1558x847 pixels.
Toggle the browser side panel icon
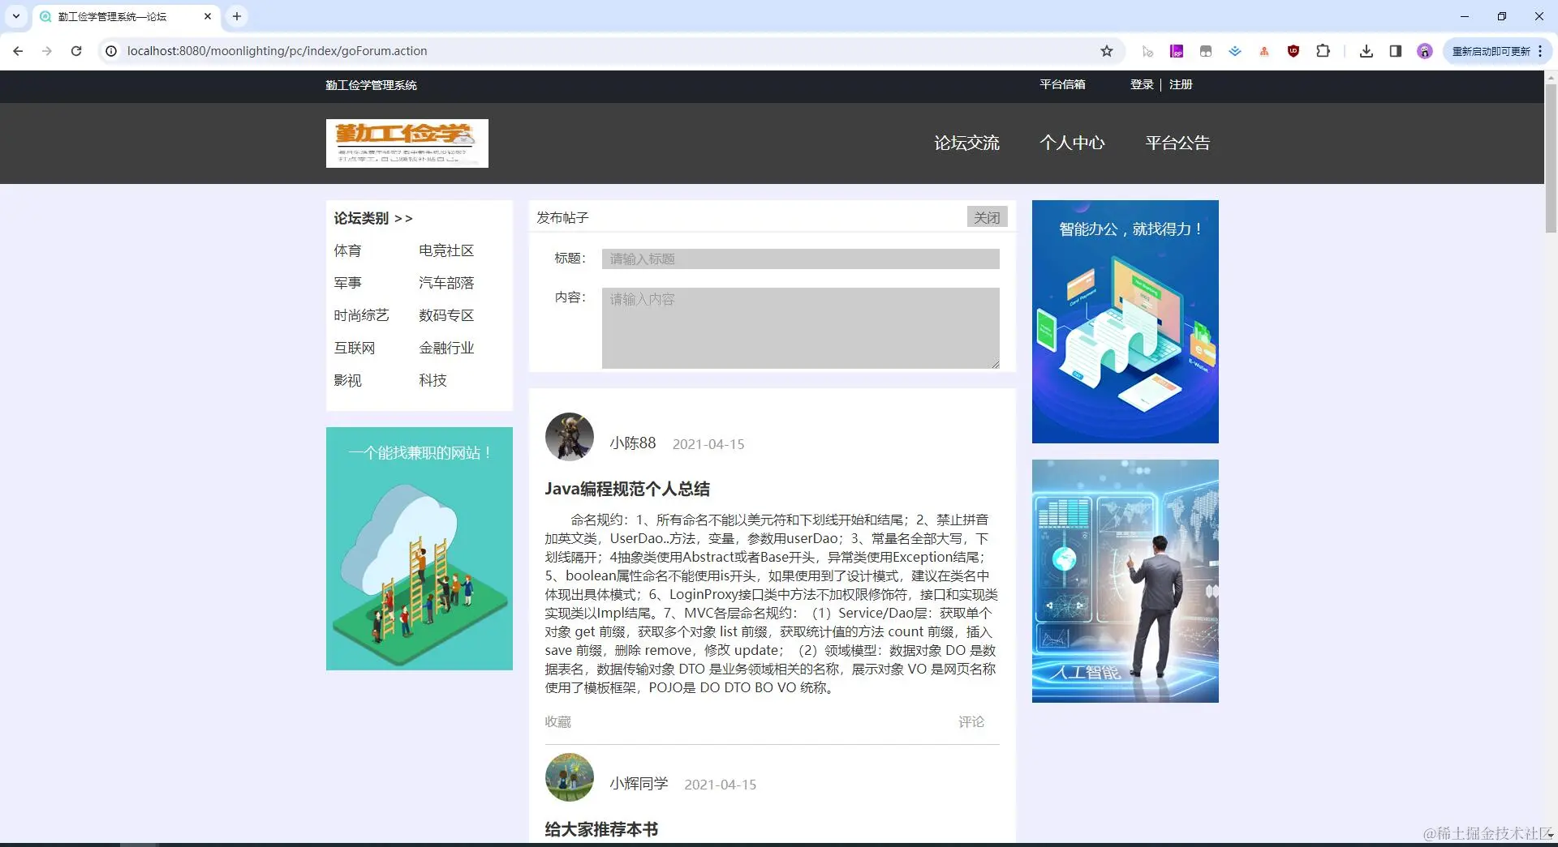(1396, 51)
